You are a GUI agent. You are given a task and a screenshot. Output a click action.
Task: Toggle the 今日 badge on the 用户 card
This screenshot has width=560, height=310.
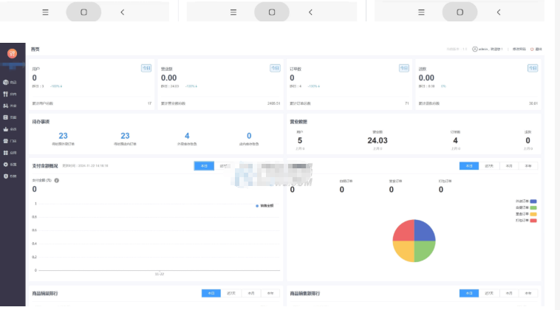click(x=146, y=68)
